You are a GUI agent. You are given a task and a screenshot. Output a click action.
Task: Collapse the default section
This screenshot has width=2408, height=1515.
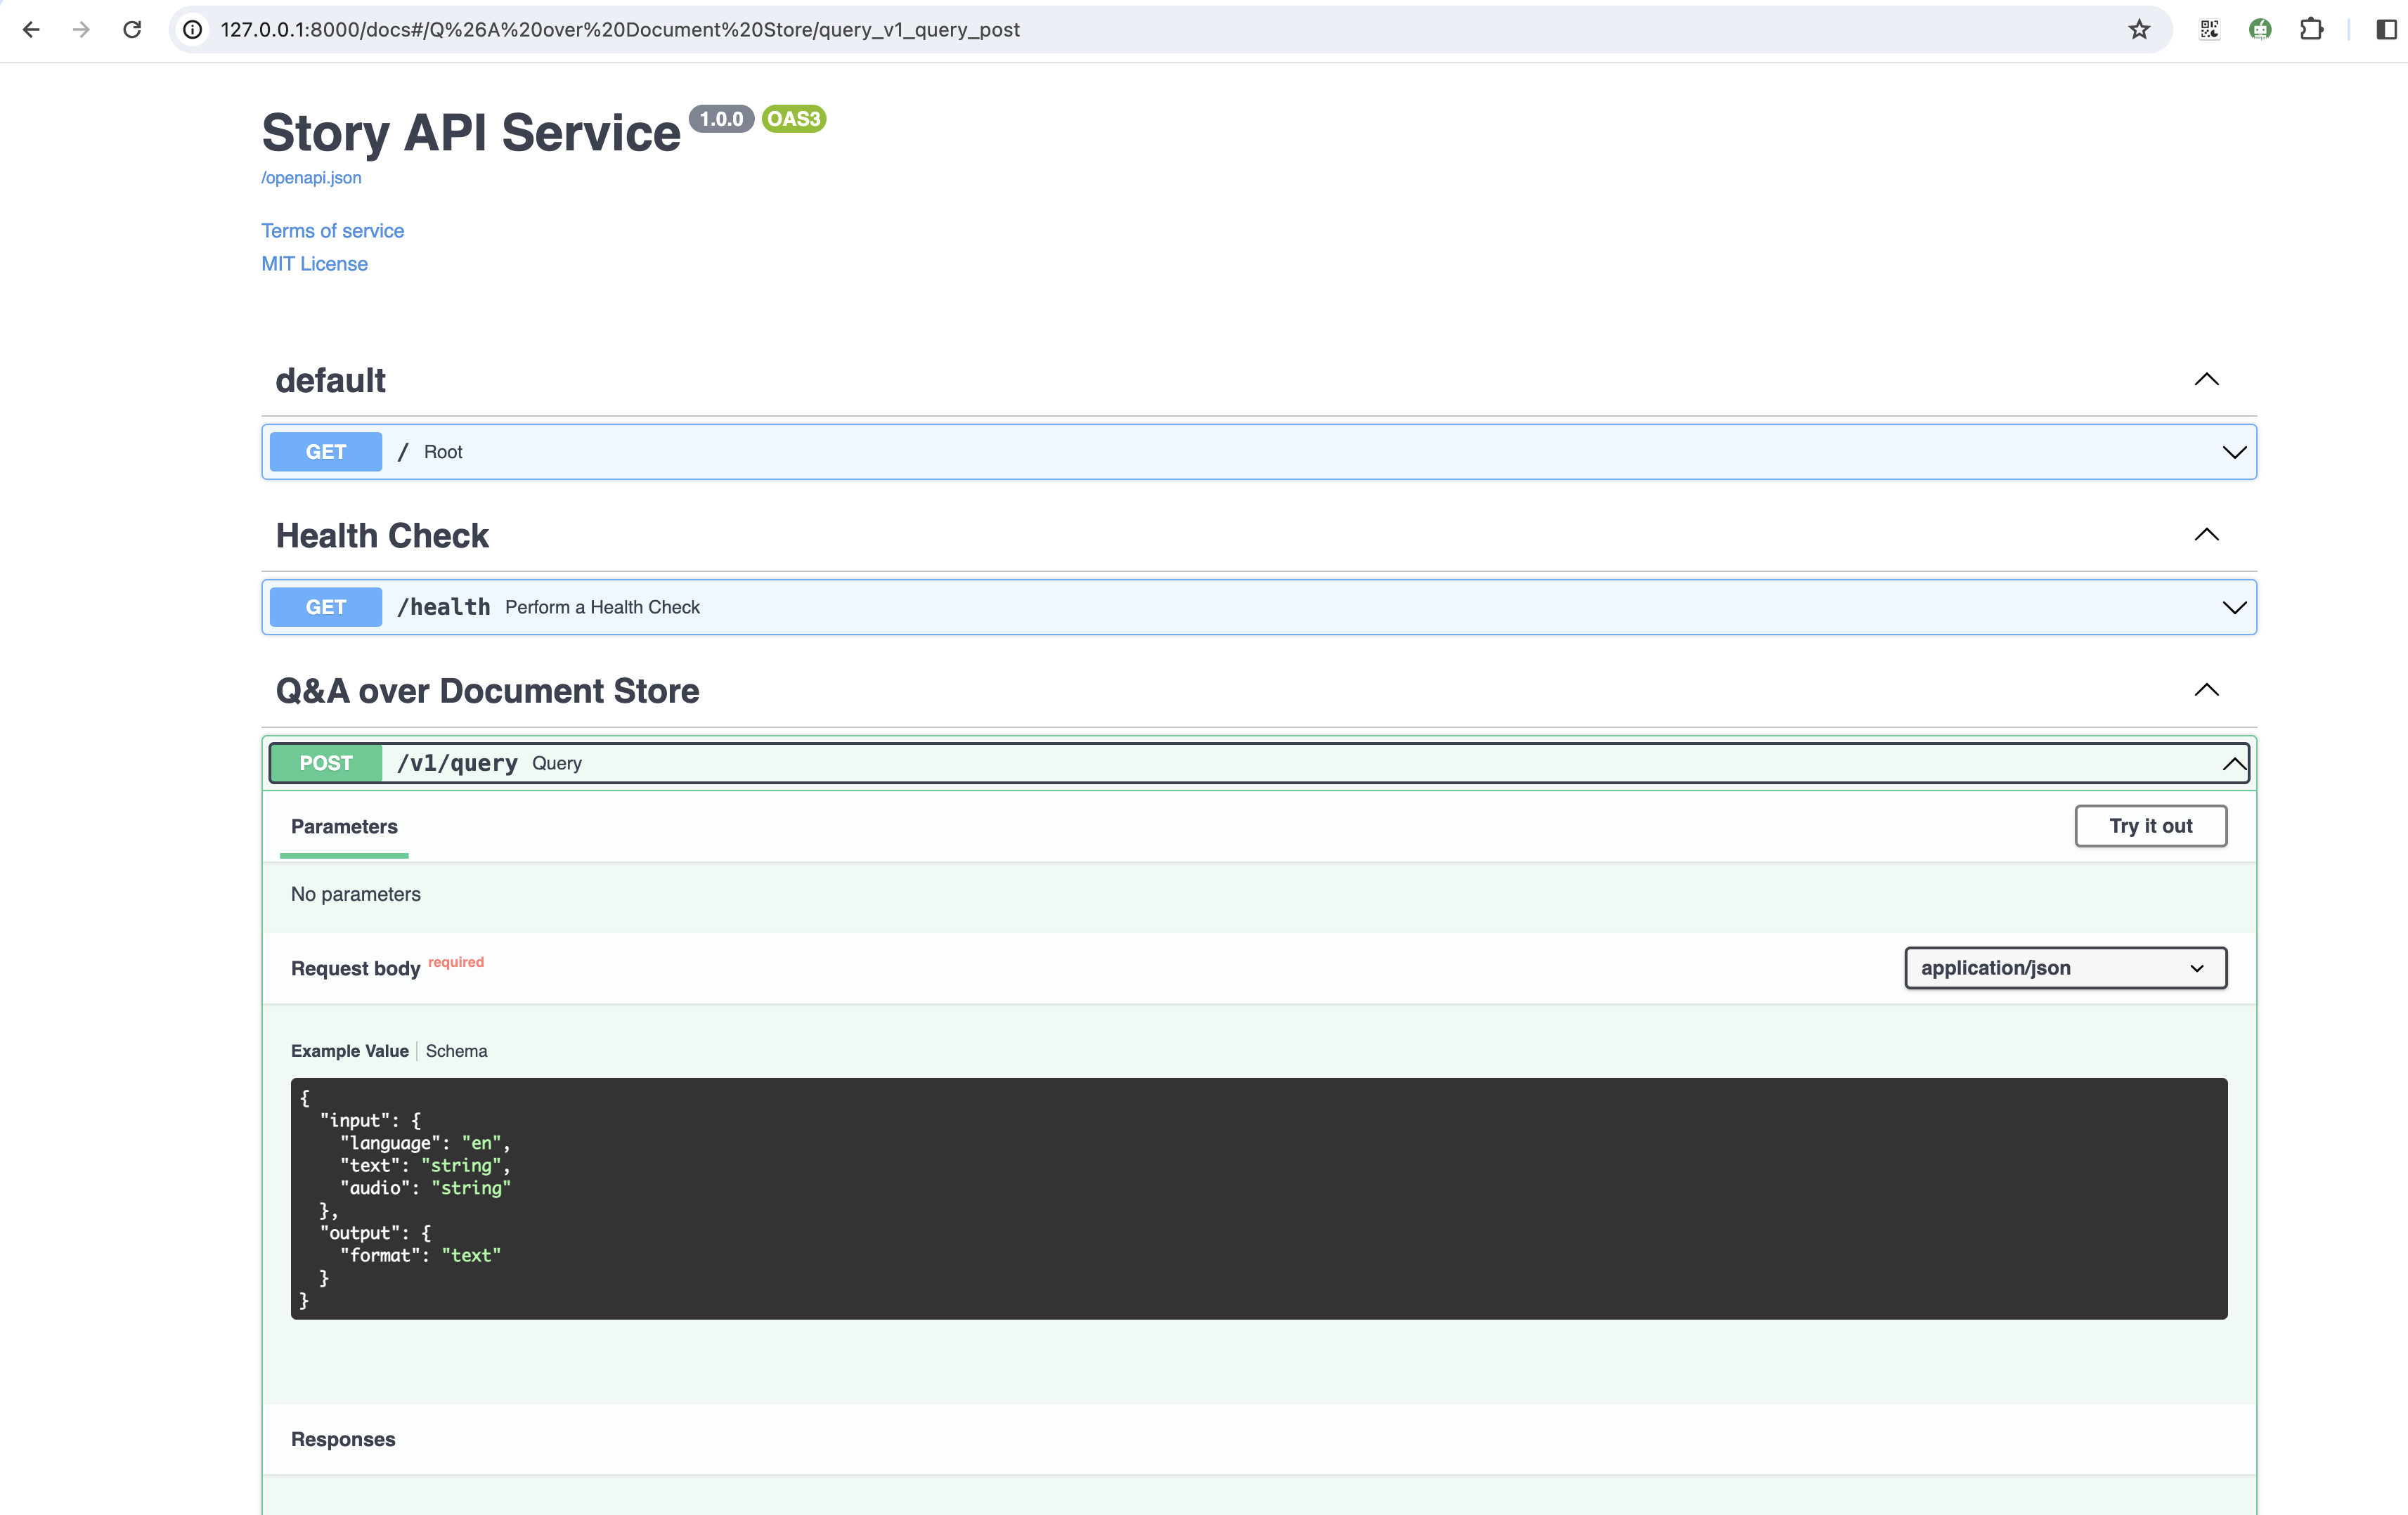pos(2206,380)
